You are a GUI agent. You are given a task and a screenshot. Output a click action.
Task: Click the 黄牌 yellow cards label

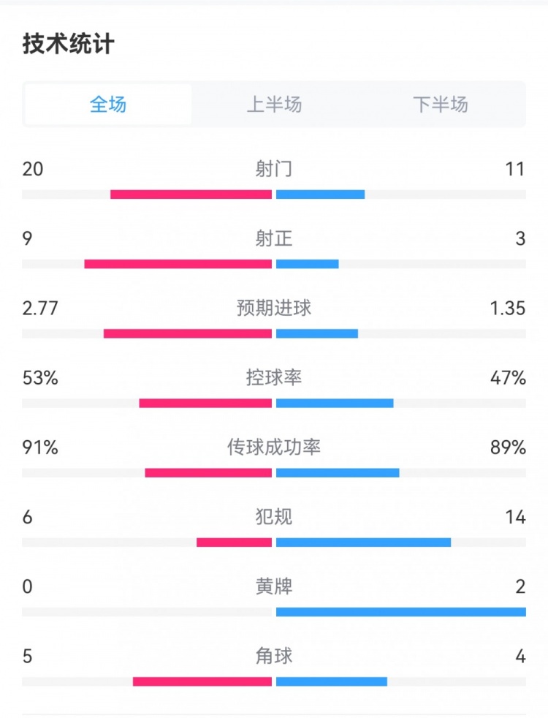(274, 586)
